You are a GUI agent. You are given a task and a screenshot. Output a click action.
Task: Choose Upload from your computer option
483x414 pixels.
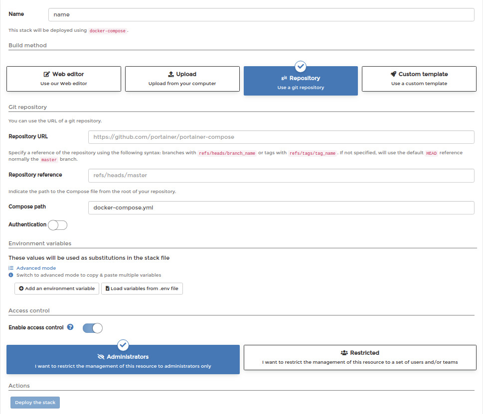pos(182,79)
